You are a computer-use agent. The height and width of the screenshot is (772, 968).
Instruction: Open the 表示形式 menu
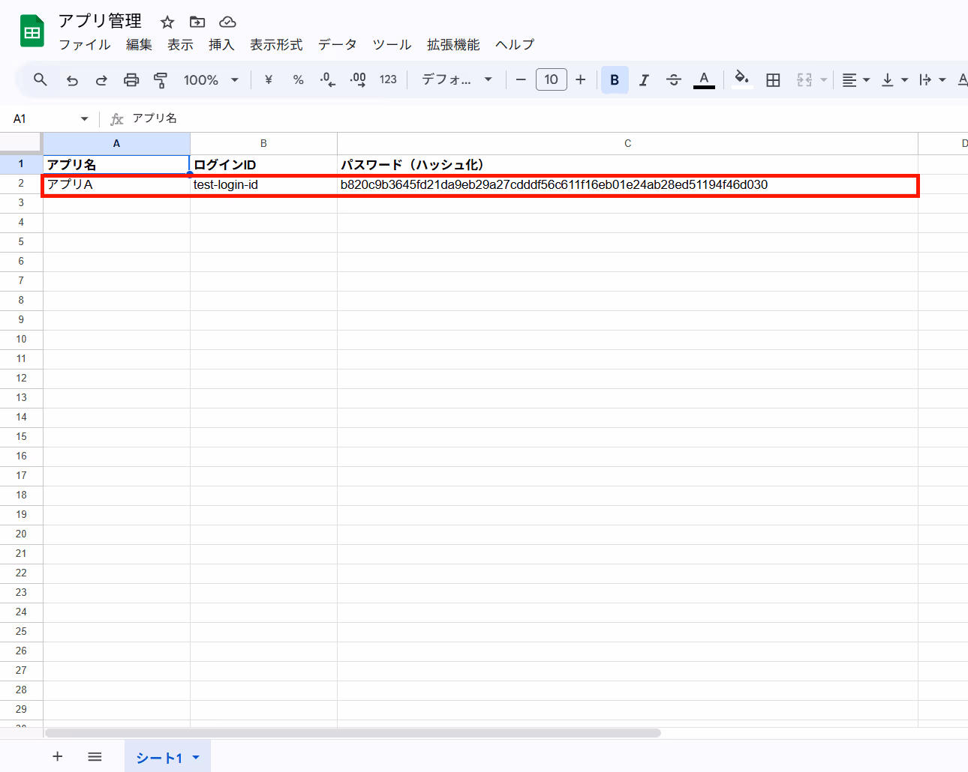pos(276,45)
